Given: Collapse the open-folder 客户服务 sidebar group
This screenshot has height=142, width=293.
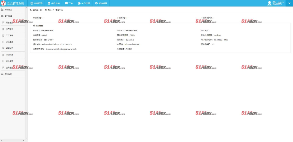Looking at the screenshot, I should click(x=12, y=16).
